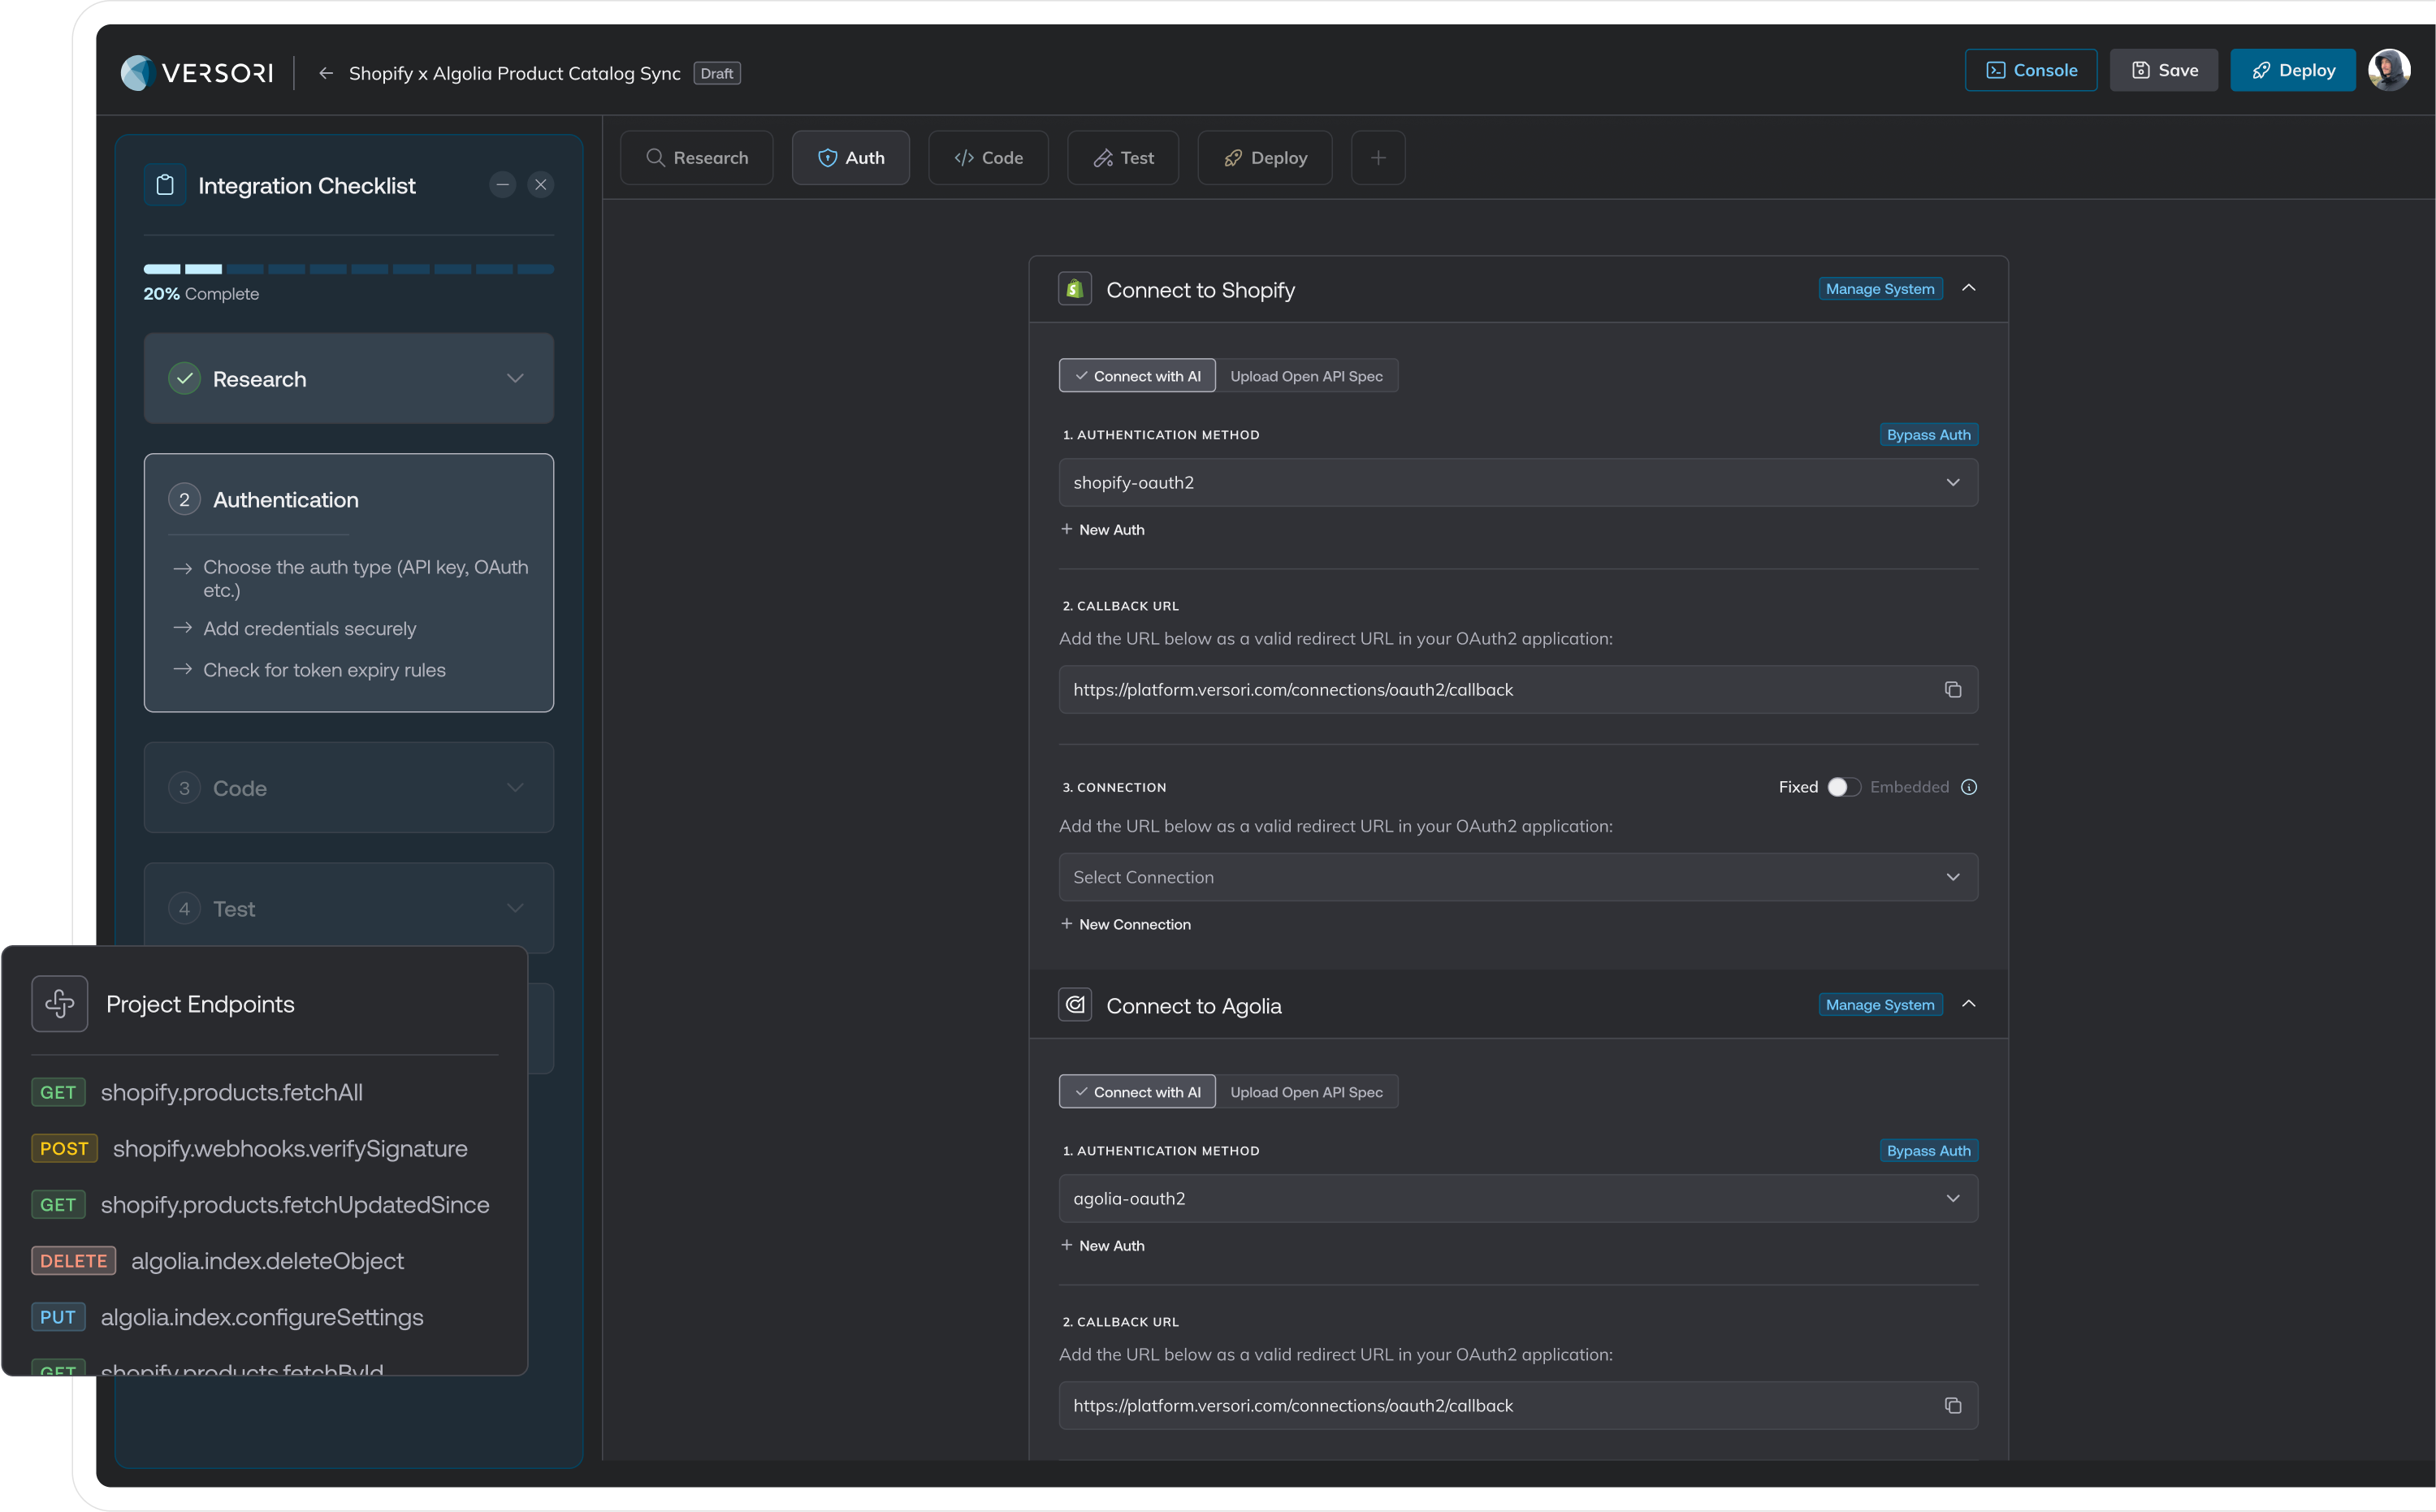Screen dimensions: 2436x1512
Task: Click the Project Endpoints icon
Action: [60, 1003]
